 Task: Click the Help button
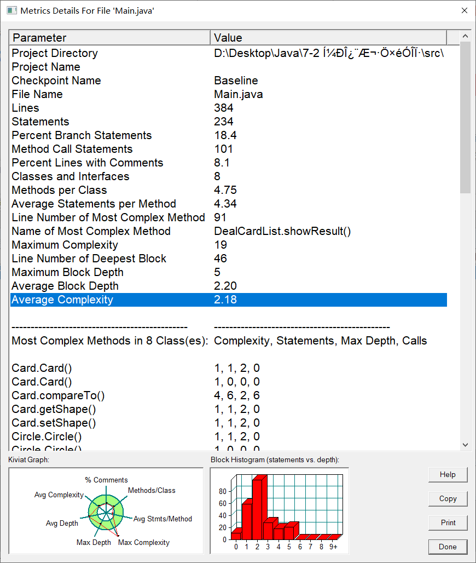(448, 475)
